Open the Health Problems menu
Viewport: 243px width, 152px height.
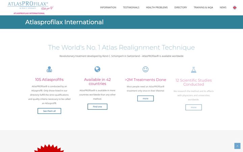click(x=157, y=7)
